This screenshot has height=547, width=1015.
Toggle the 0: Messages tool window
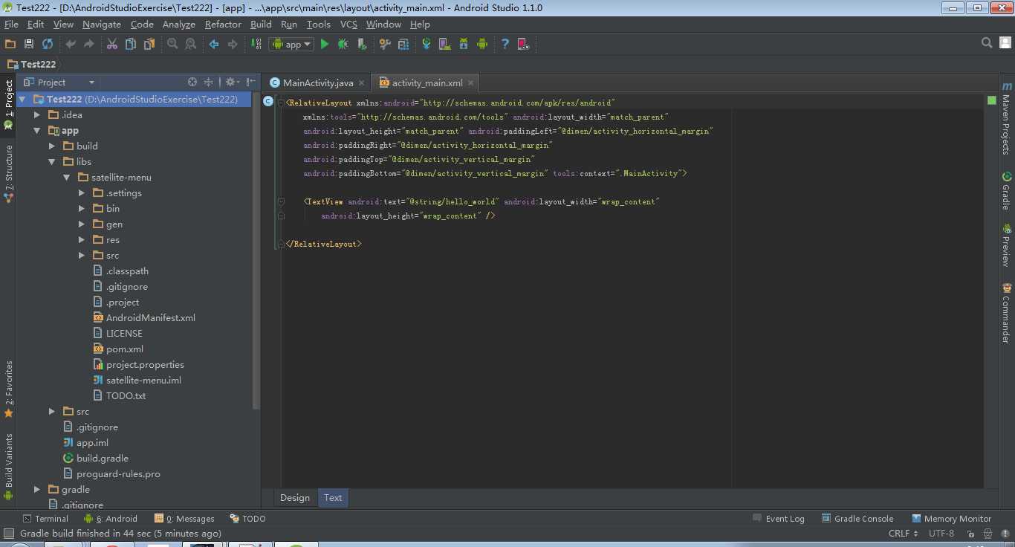point(184,519)
